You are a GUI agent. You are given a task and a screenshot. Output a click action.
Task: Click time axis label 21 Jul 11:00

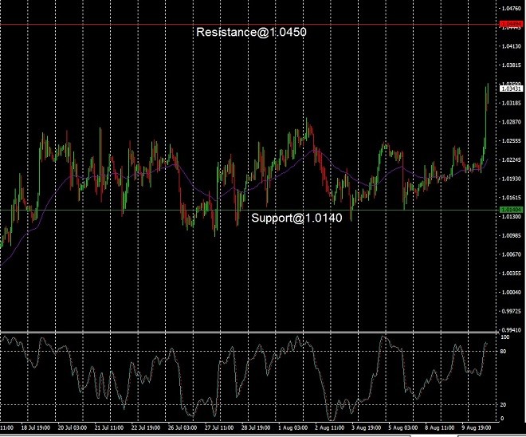(109, 428)
